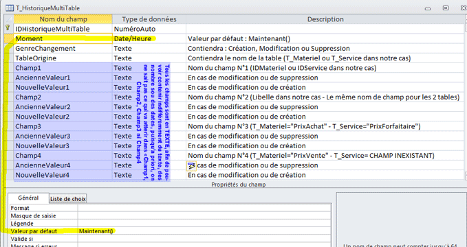Viewport: 467px width, 247px height.
Task: Click the Masque de saisie property field
Action: pos(204,216)
